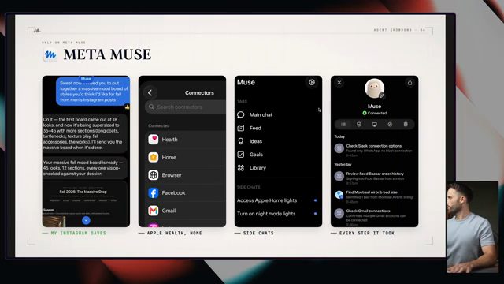Screen dimensions: 504x284
Task: Go back using Connectors back chevron
Action: coord(150,93)
